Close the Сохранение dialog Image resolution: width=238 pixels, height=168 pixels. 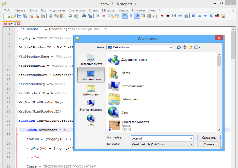219,38
